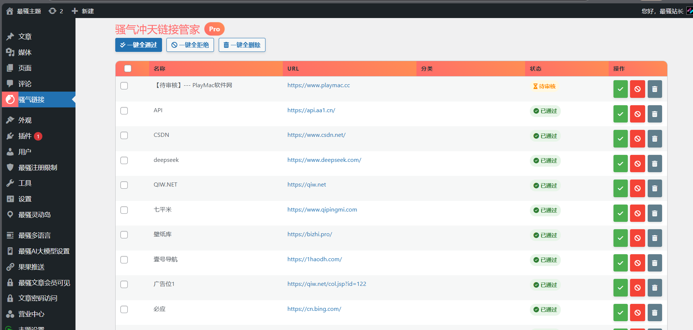Check the 必应 row checkbox
This screenshot has height=330, width=693.
(x=124, y=309)
